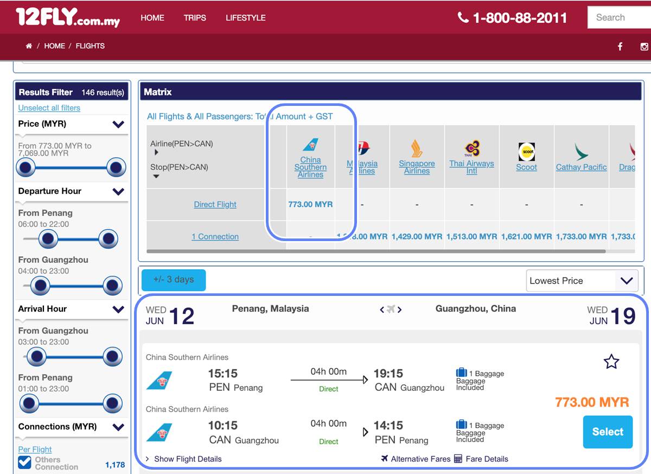The image size is (651, 474).
Task: Click the price slider minimum handle
Action: [26, 168]
